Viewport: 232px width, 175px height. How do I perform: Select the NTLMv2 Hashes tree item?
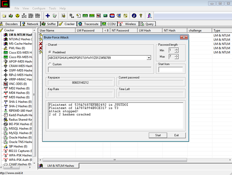point(21,39)
